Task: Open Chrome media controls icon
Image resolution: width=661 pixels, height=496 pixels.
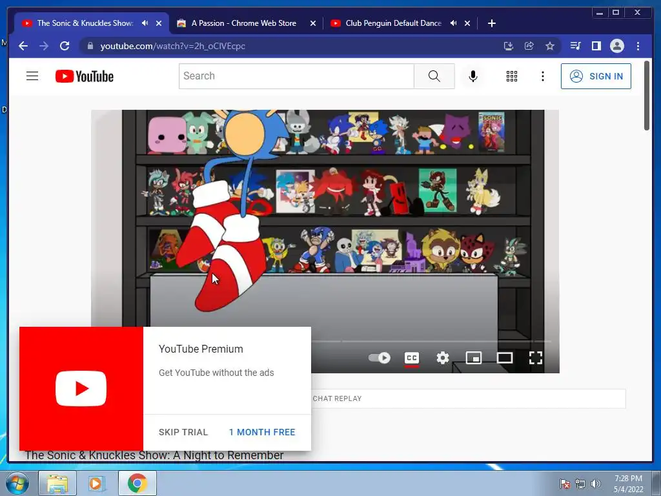Action: coord(575,46)
